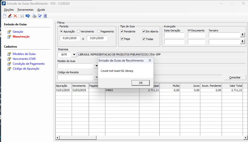Toggle the Em Aberto checkbox

[x=144, y=31]
